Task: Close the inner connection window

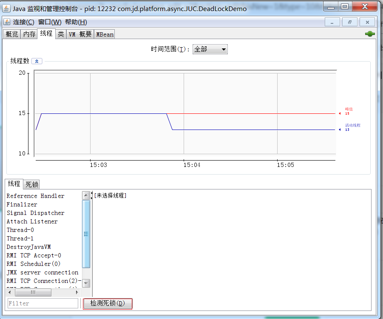Action: [x=367, y=22]
